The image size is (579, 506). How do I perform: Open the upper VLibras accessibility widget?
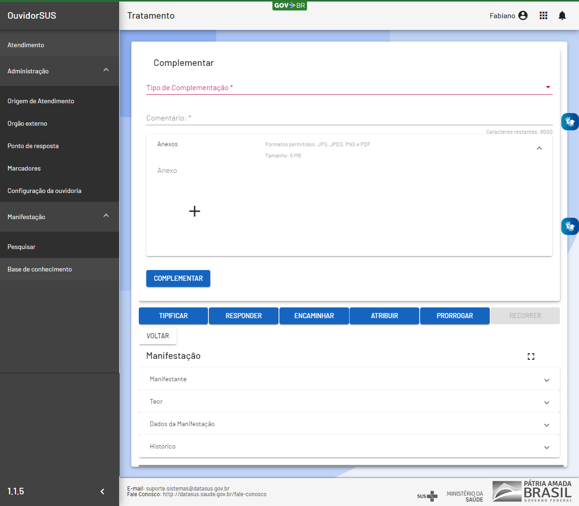570,122
